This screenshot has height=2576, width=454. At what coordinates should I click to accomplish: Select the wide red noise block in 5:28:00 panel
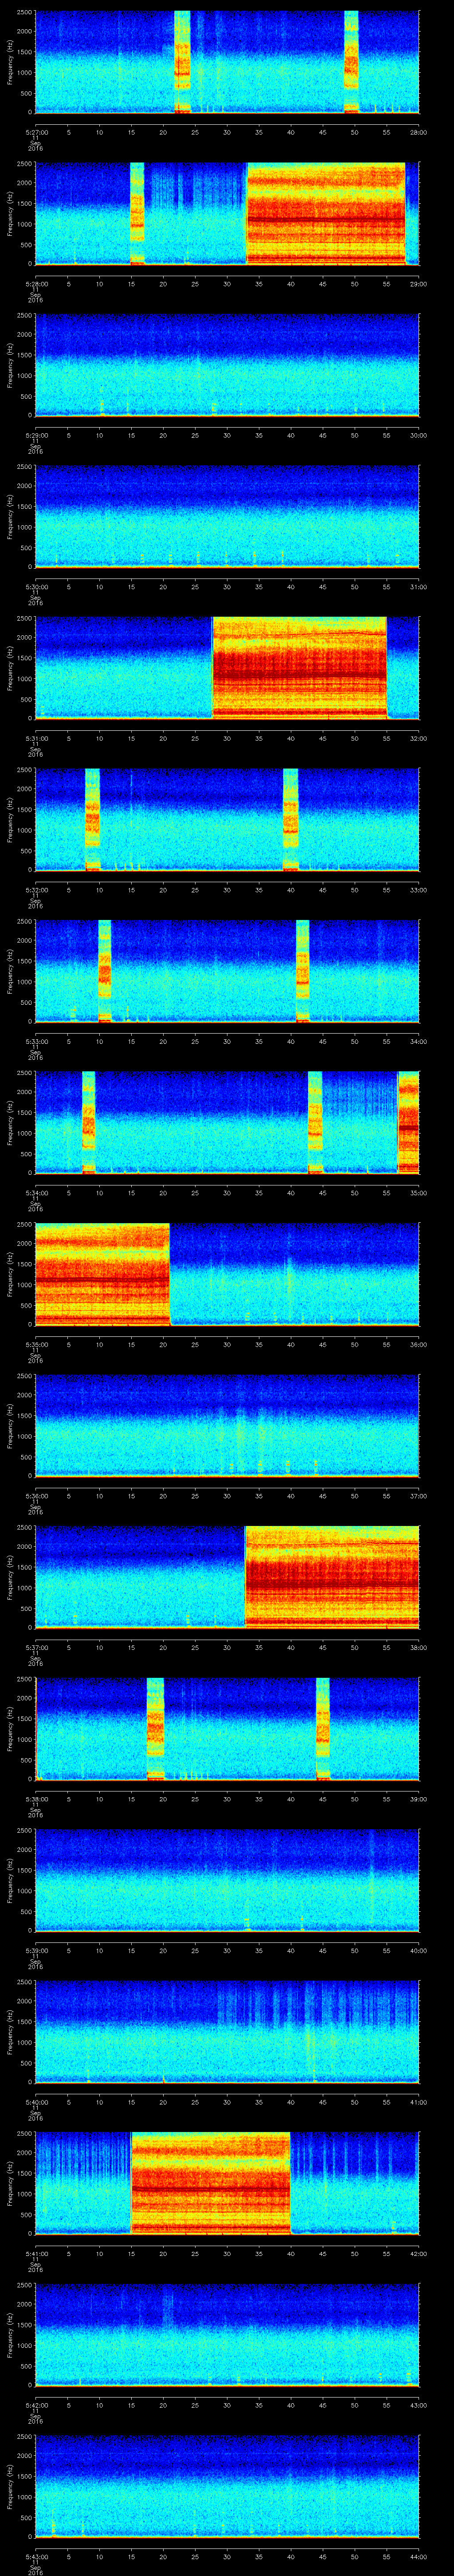point(325,213)
